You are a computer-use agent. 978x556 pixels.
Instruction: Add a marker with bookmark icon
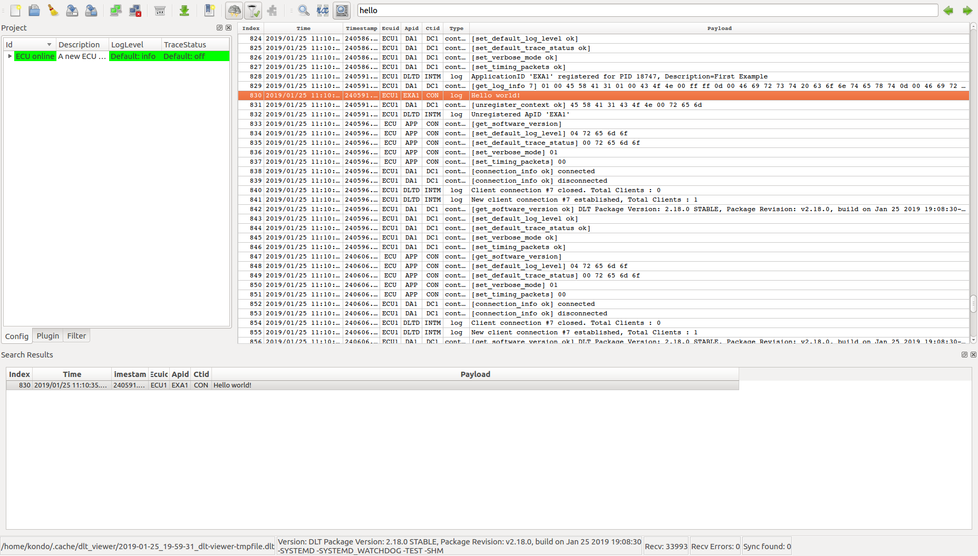click(209, 11)
